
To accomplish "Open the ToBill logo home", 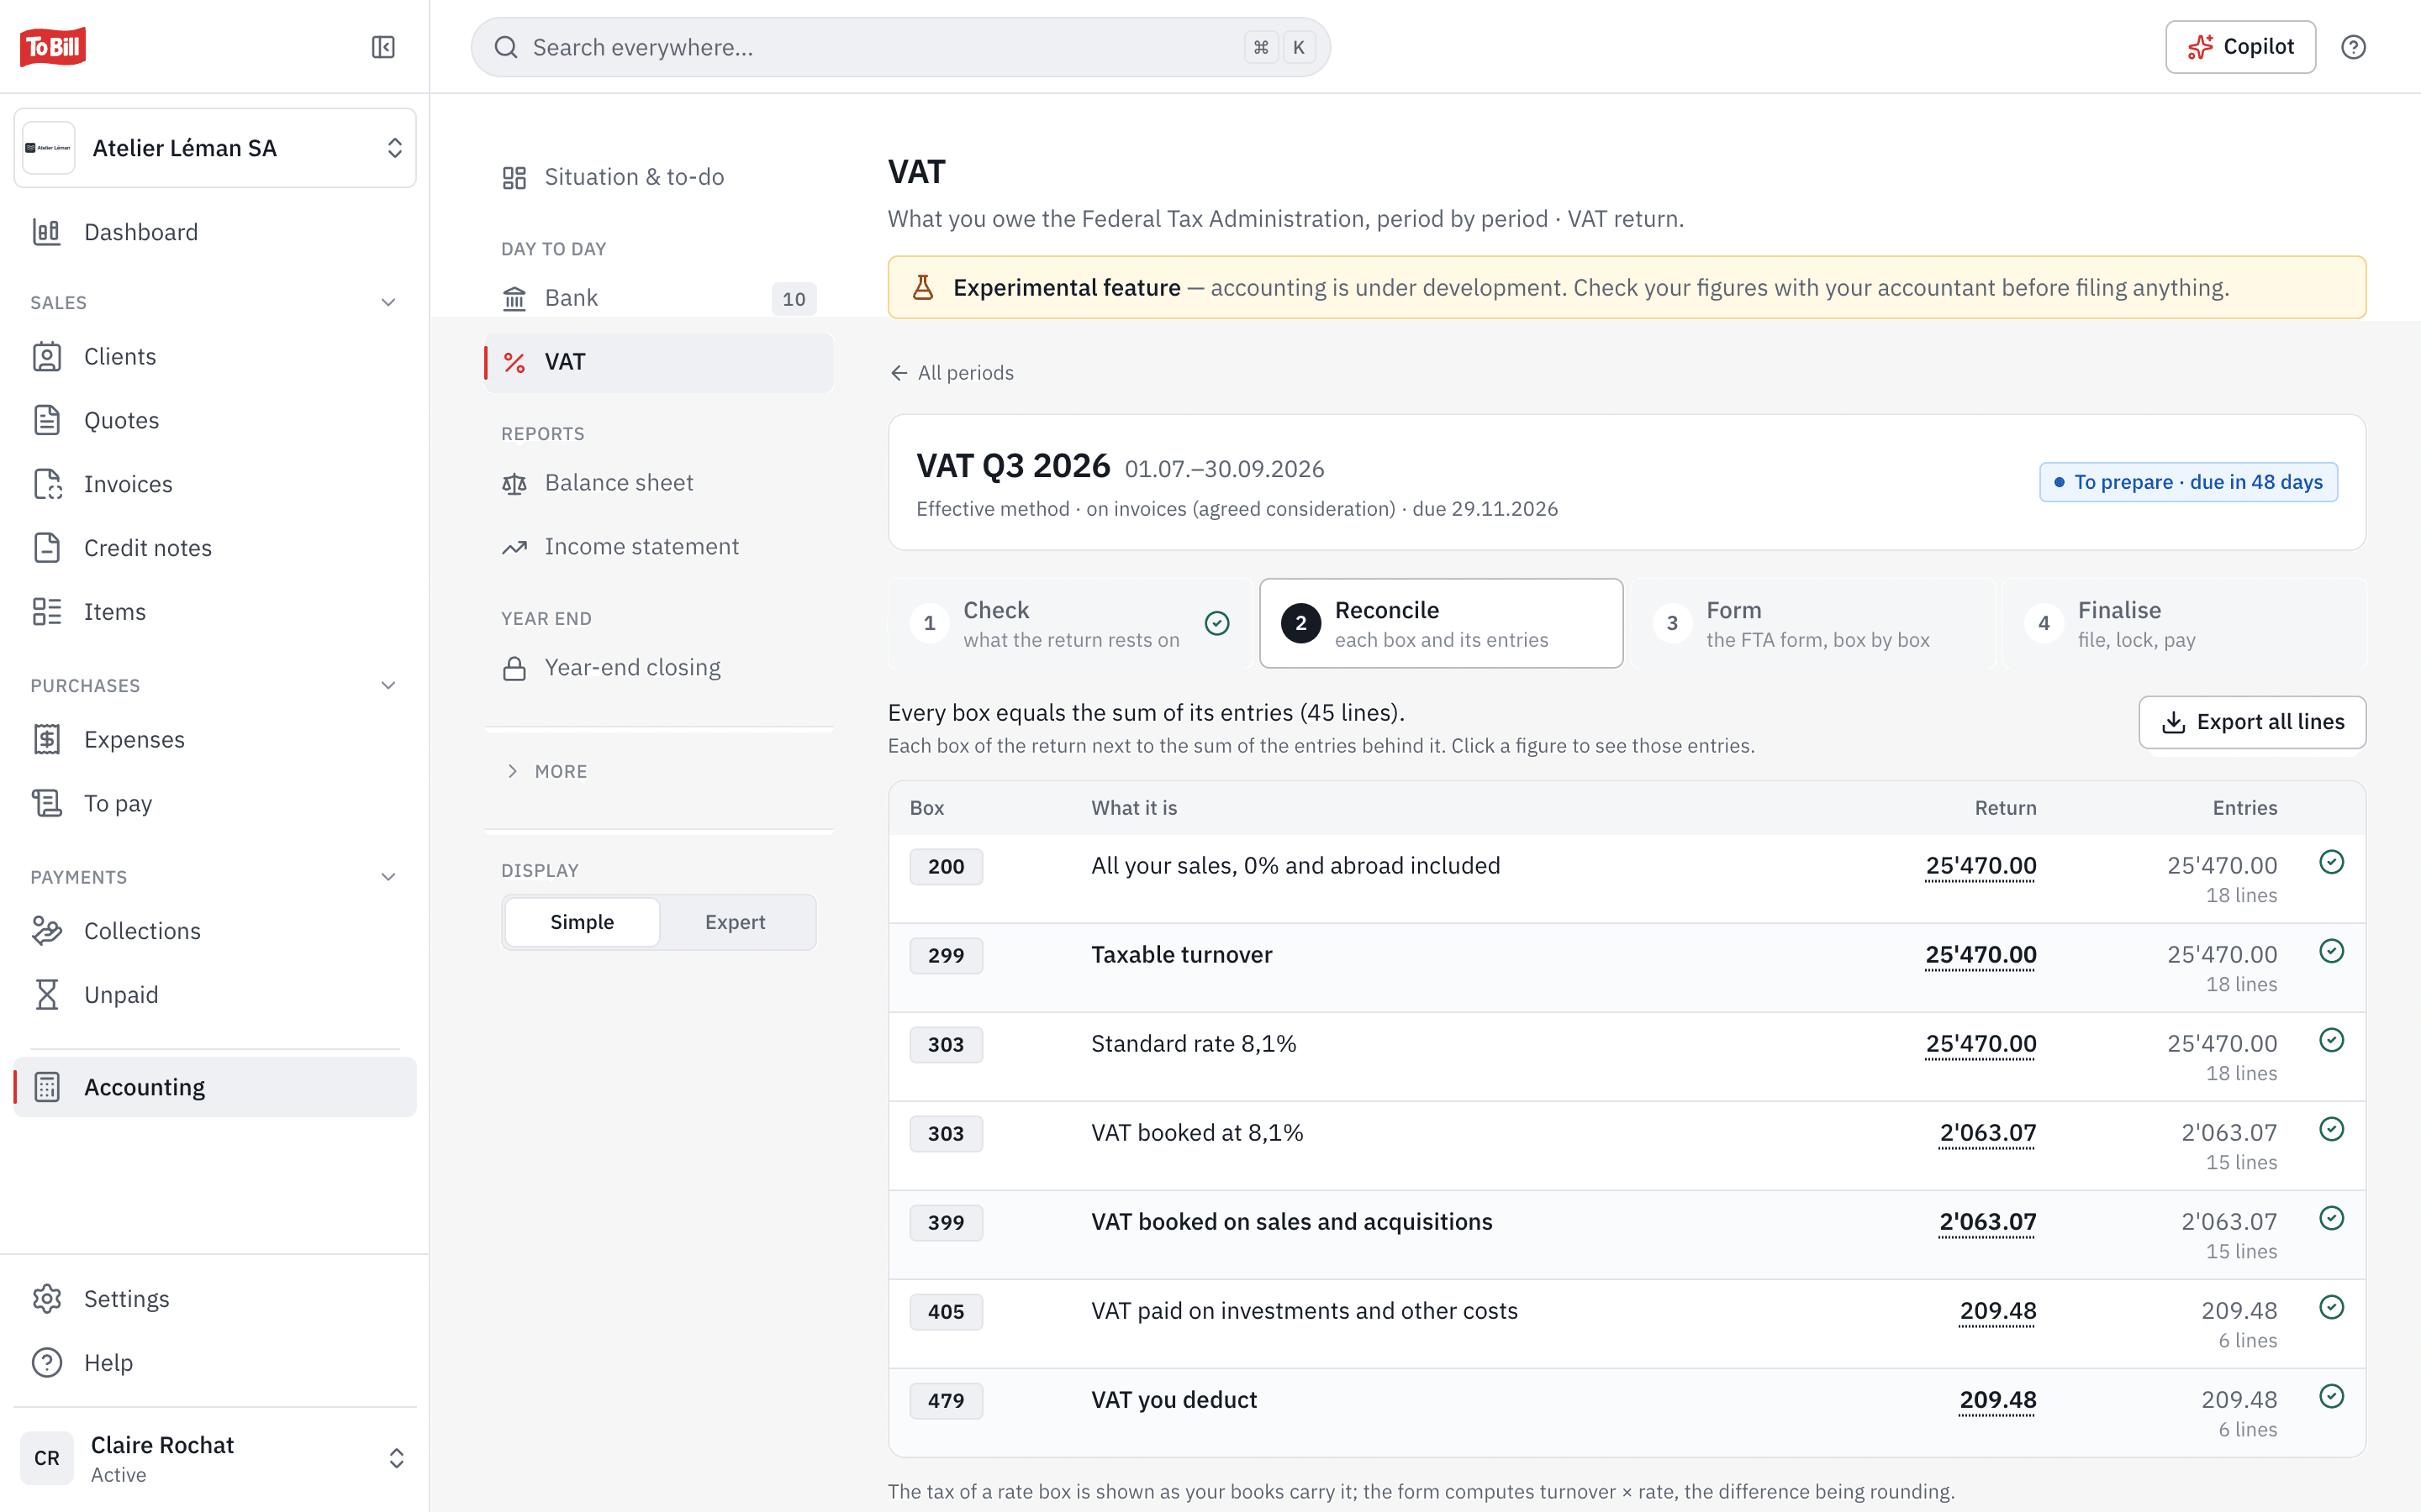I will point(53,47).
